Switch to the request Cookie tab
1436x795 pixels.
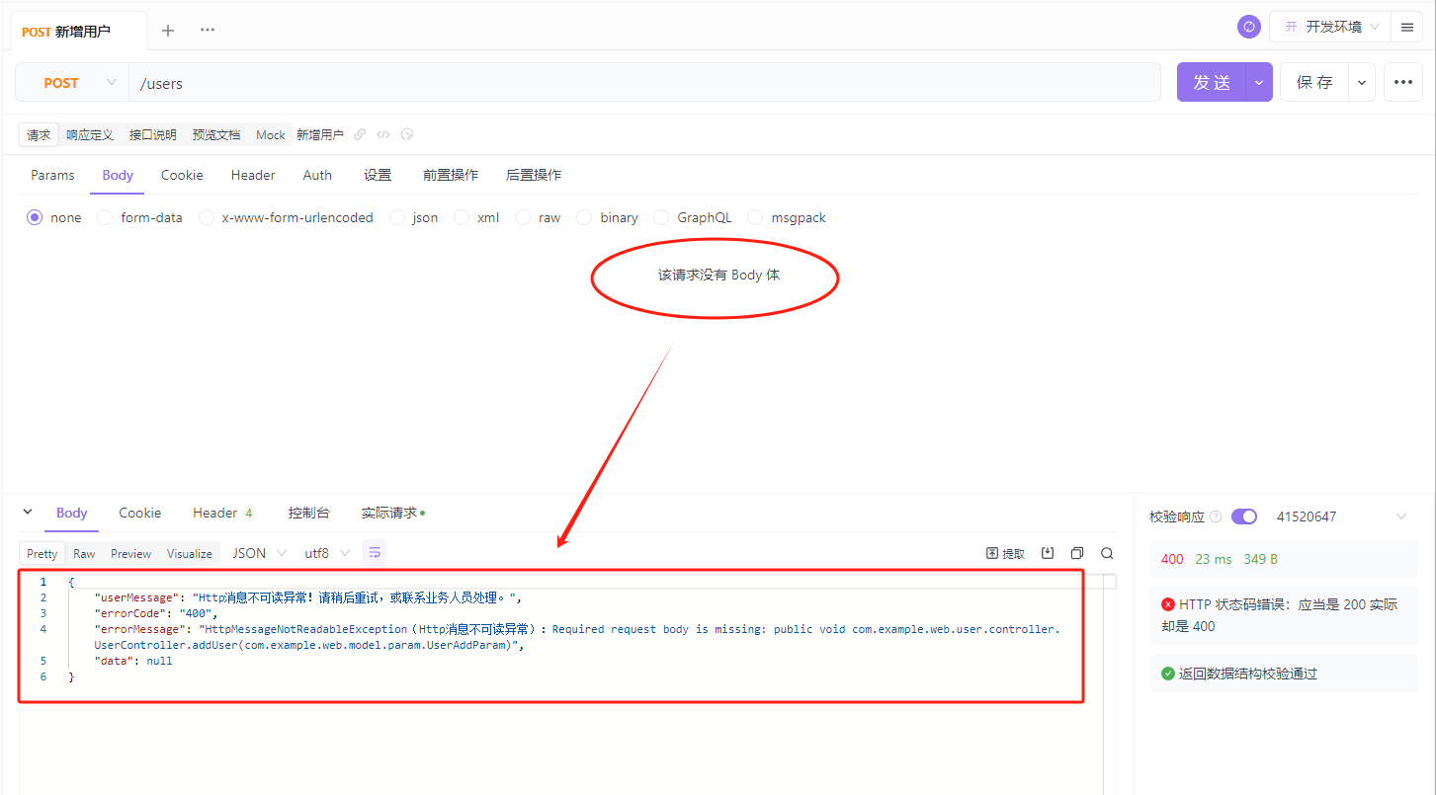tap(182, 175)
